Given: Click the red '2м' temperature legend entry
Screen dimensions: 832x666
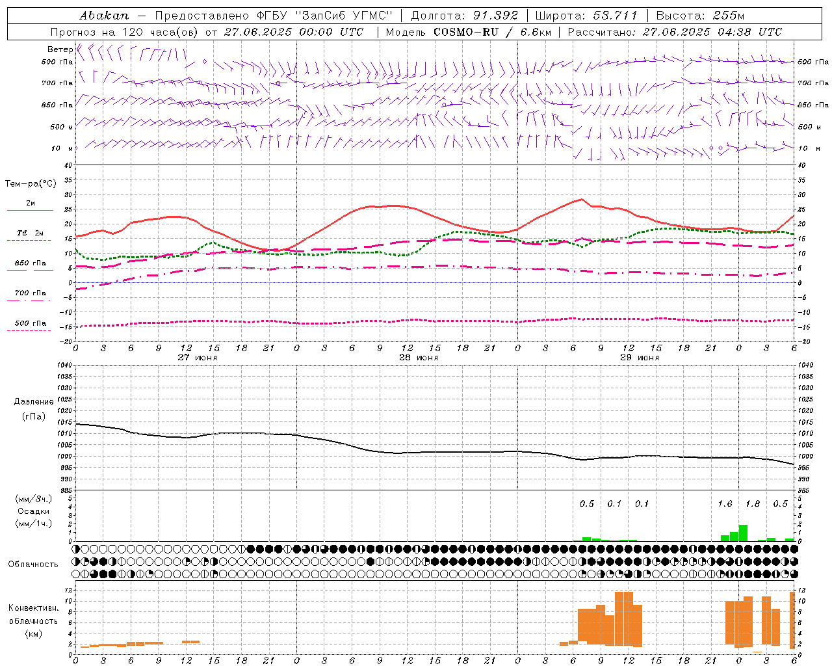Looking at the screenshot, I should (x=31, y=204).
